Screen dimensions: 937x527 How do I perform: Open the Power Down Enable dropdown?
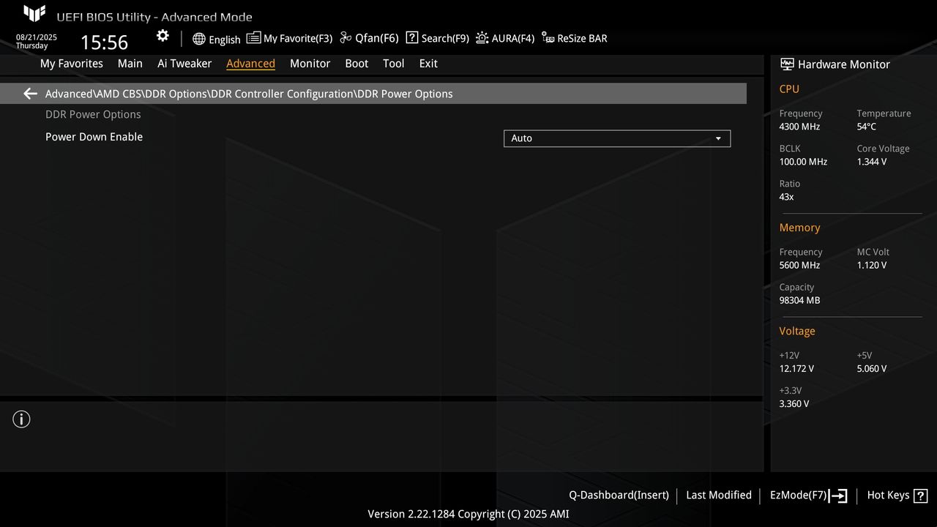pyautogui.click(x=617, y=138)
